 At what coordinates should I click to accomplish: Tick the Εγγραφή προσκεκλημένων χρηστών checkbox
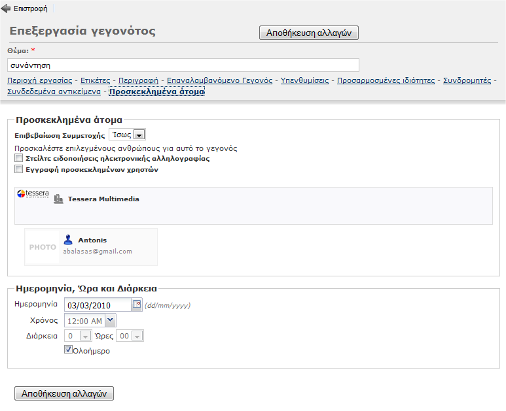click(18, 169)
